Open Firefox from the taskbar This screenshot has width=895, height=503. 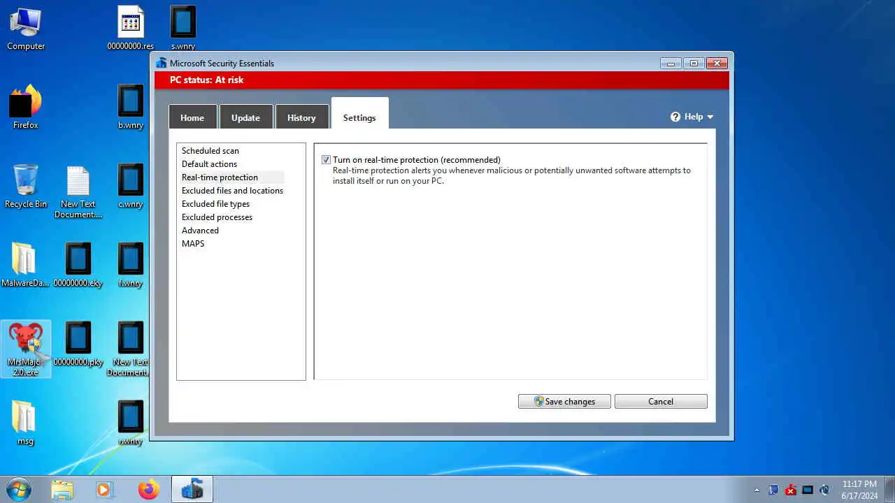148,490
